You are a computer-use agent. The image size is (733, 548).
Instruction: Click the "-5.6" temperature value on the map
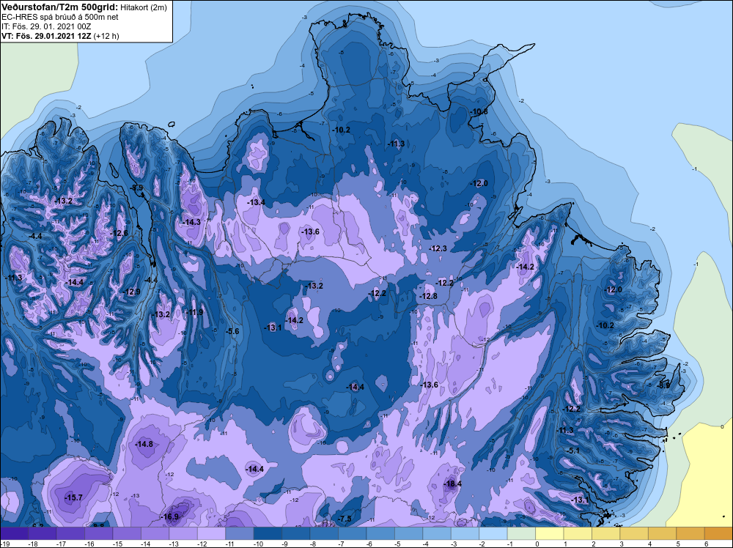[x=232, y=331]
